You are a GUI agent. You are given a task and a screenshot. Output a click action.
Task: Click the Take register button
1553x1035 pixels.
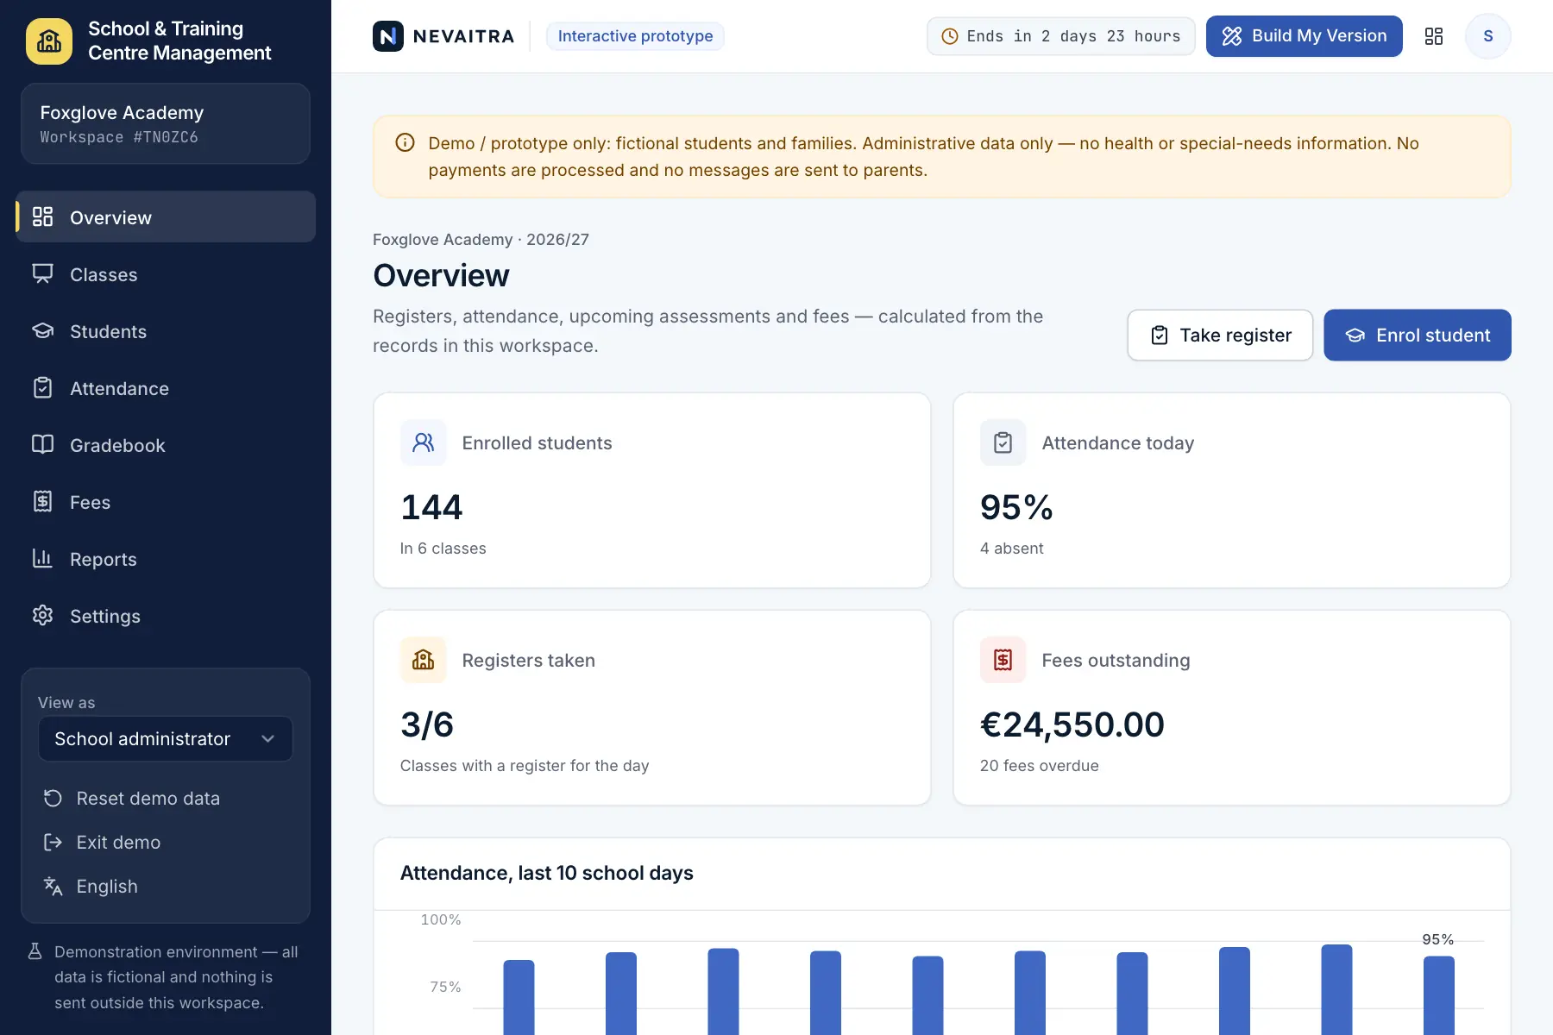point(1220,335)
